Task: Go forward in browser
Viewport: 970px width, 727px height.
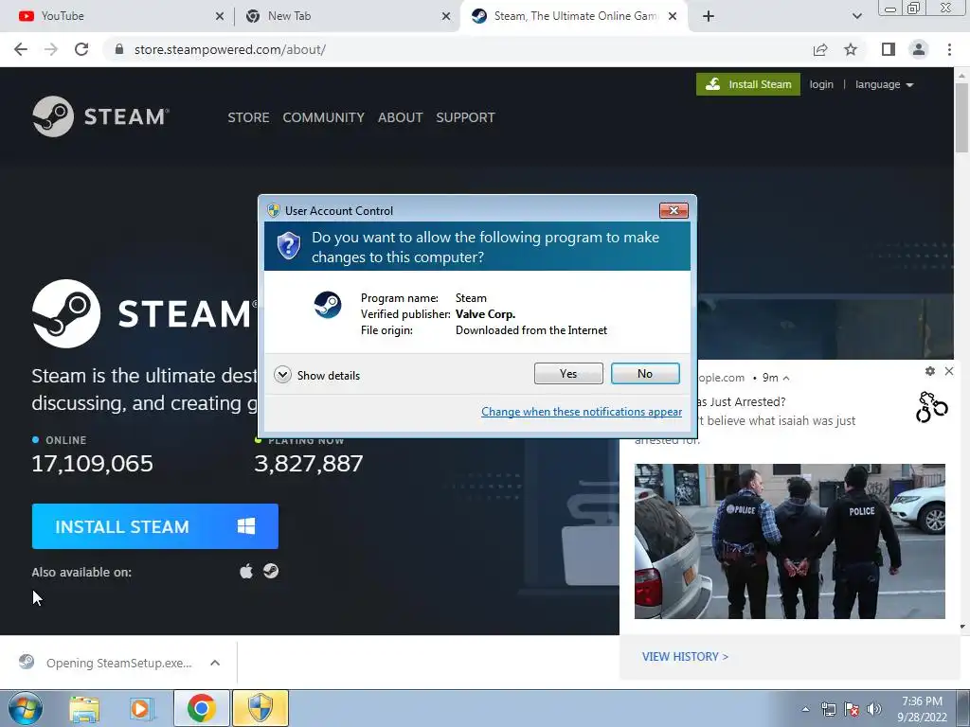Action: click(x=51, y=49)
